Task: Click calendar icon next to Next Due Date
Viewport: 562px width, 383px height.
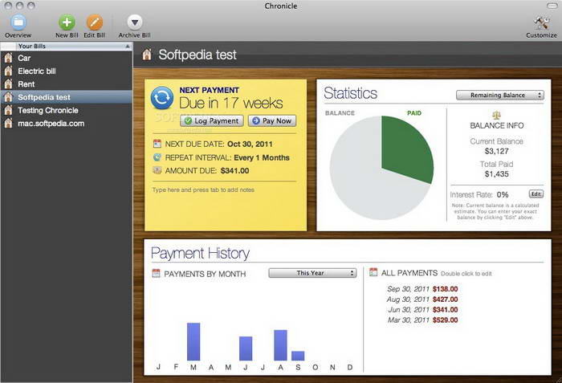Action: (157, 144)
